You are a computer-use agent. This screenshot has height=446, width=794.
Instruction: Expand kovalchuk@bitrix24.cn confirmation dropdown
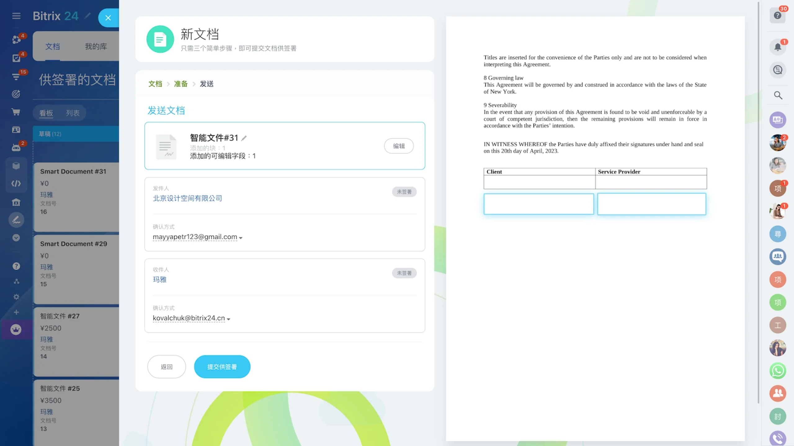point(229,319)
